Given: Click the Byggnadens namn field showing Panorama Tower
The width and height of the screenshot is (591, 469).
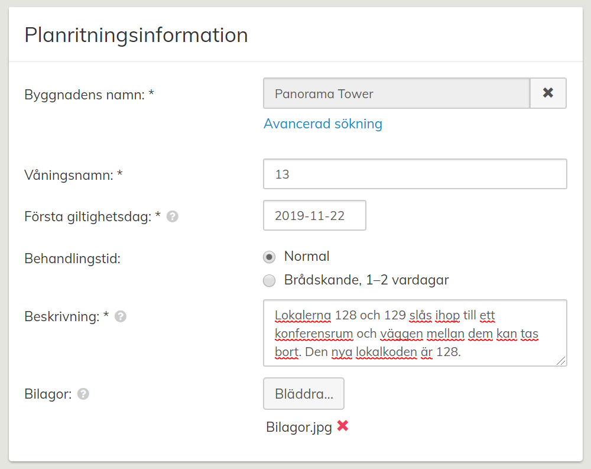Looking at the screenshot, I should [x=396, y=93].
